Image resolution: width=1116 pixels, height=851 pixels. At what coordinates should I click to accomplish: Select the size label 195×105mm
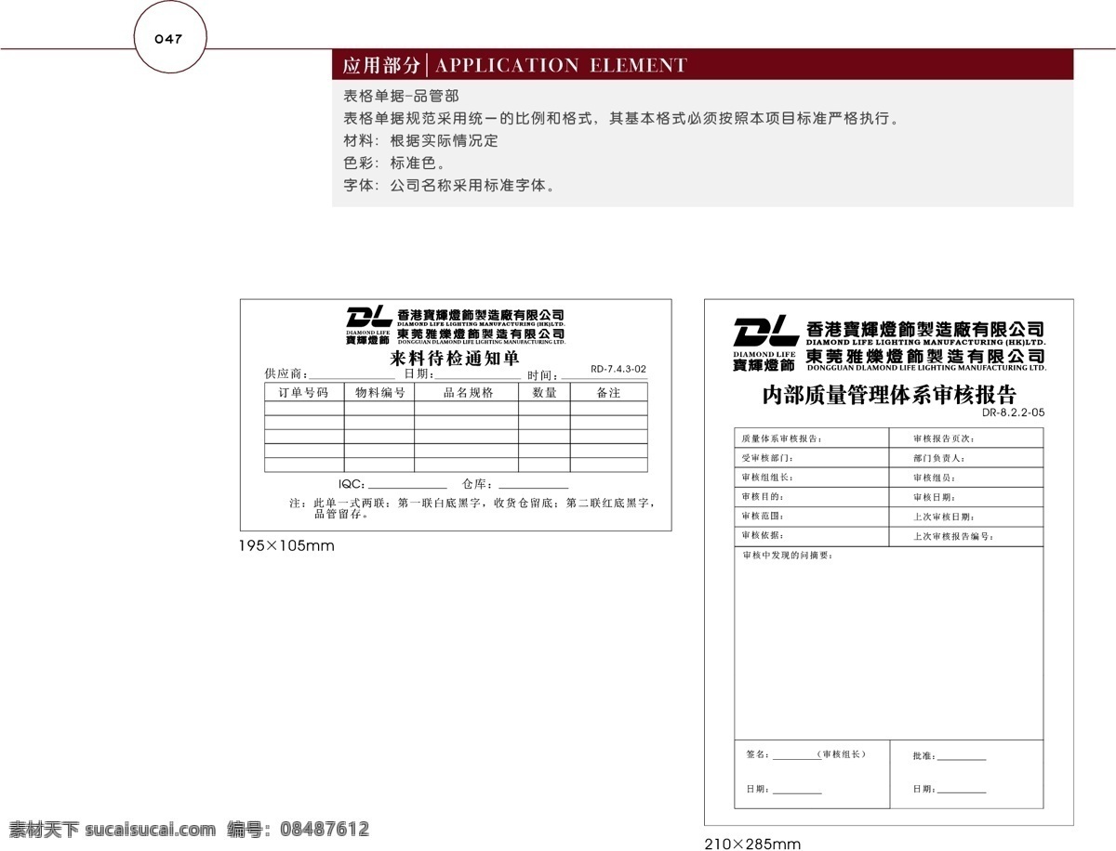coord(286,546)
